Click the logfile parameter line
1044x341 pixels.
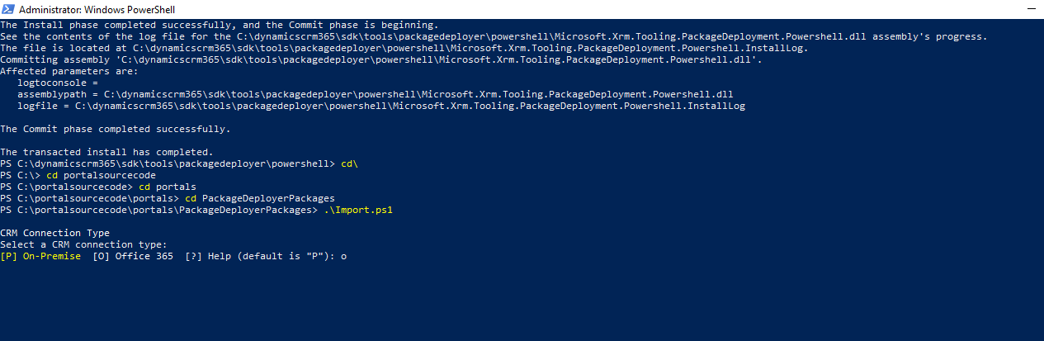[381, 107]
